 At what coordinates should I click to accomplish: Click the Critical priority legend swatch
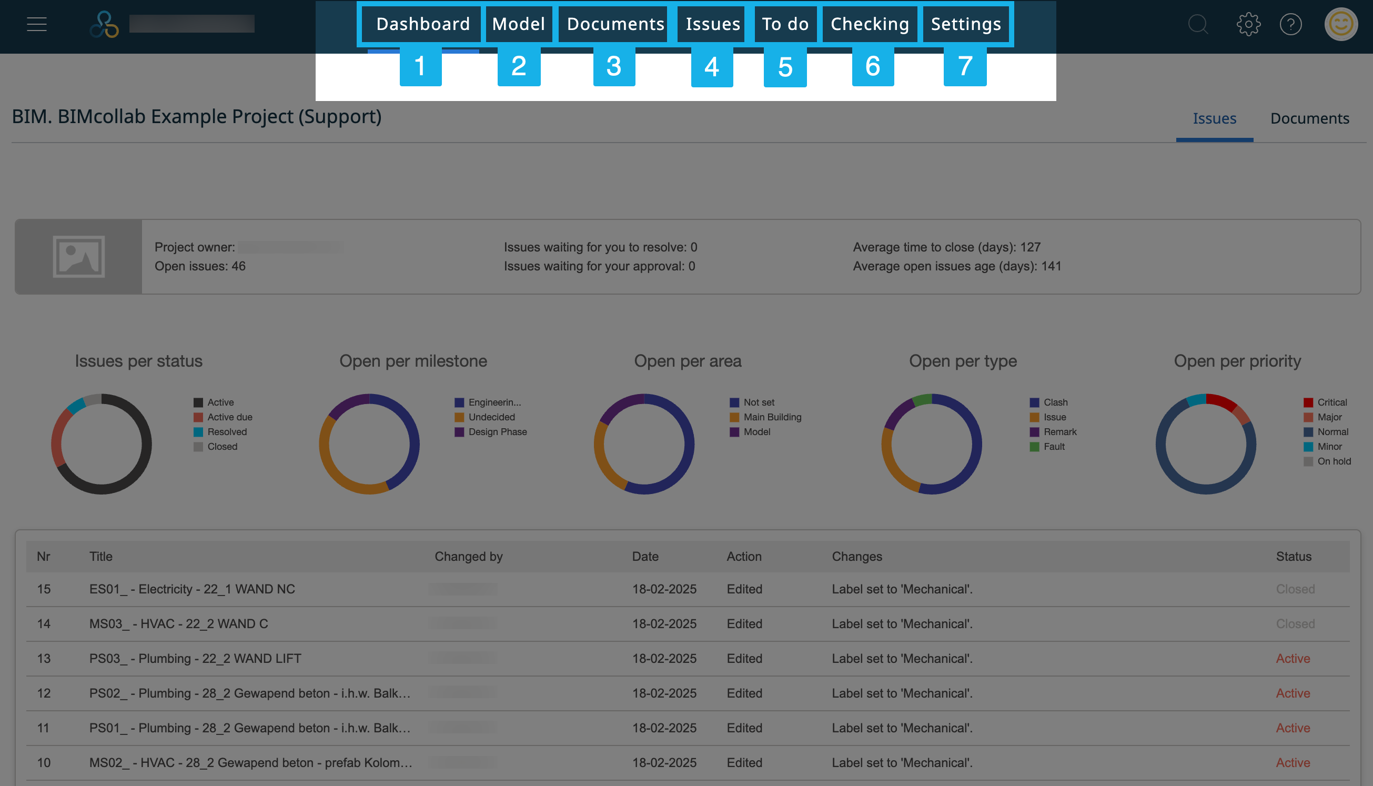(1308, 402)
